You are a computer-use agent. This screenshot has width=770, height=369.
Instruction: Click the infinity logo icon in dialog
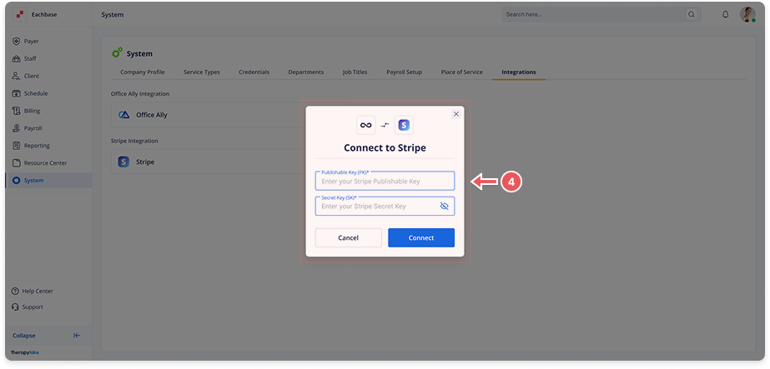click(366, 126)
